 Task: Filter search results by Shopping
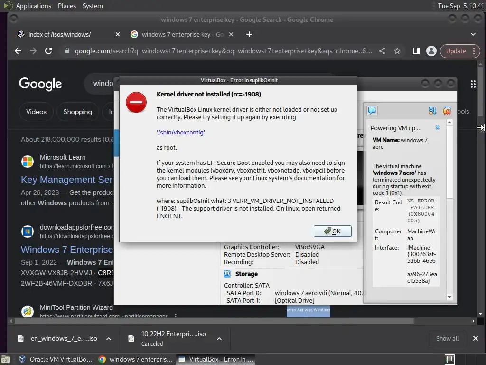[77, 112]
